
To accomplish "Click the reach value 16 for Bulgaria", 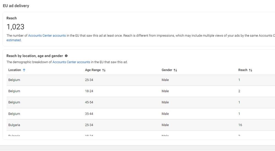I will click(x=240, y=125).
